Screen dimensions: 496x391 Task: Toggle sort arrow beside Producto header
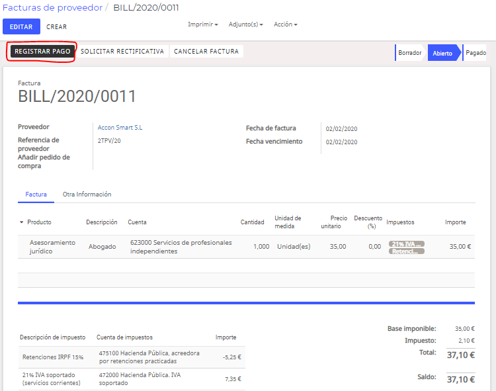pyautogui.click(x=22, y=222)
